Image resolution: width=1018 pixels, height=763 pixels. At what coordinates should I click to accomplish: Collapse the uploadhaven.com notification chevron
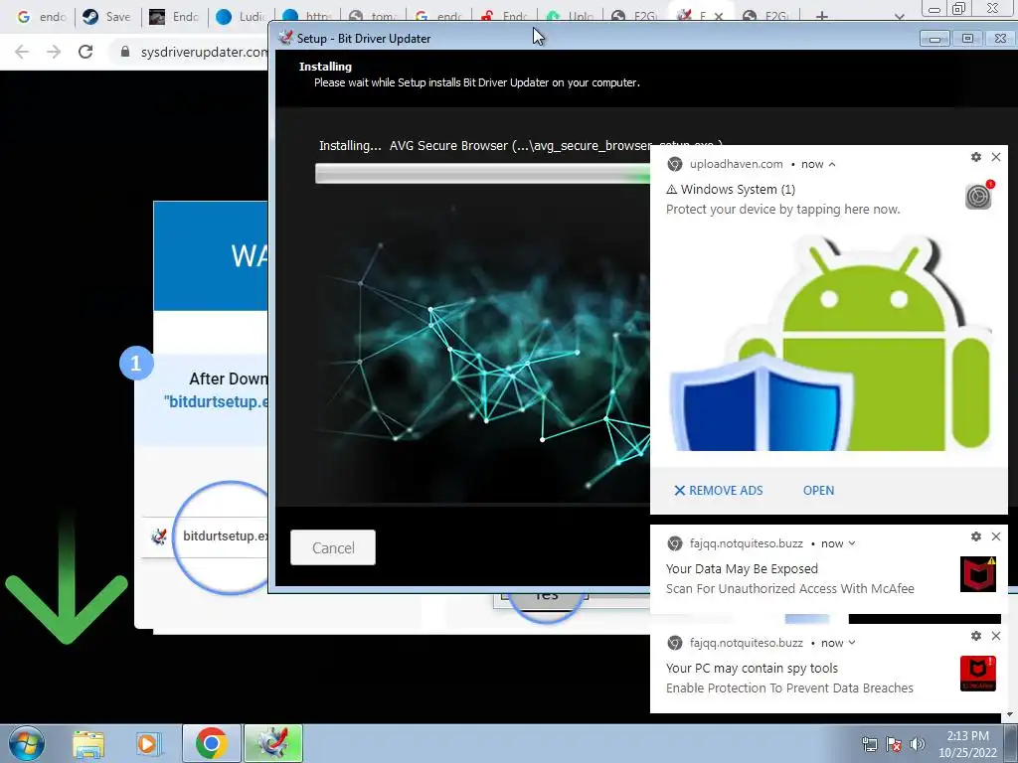tap(832, 165)
